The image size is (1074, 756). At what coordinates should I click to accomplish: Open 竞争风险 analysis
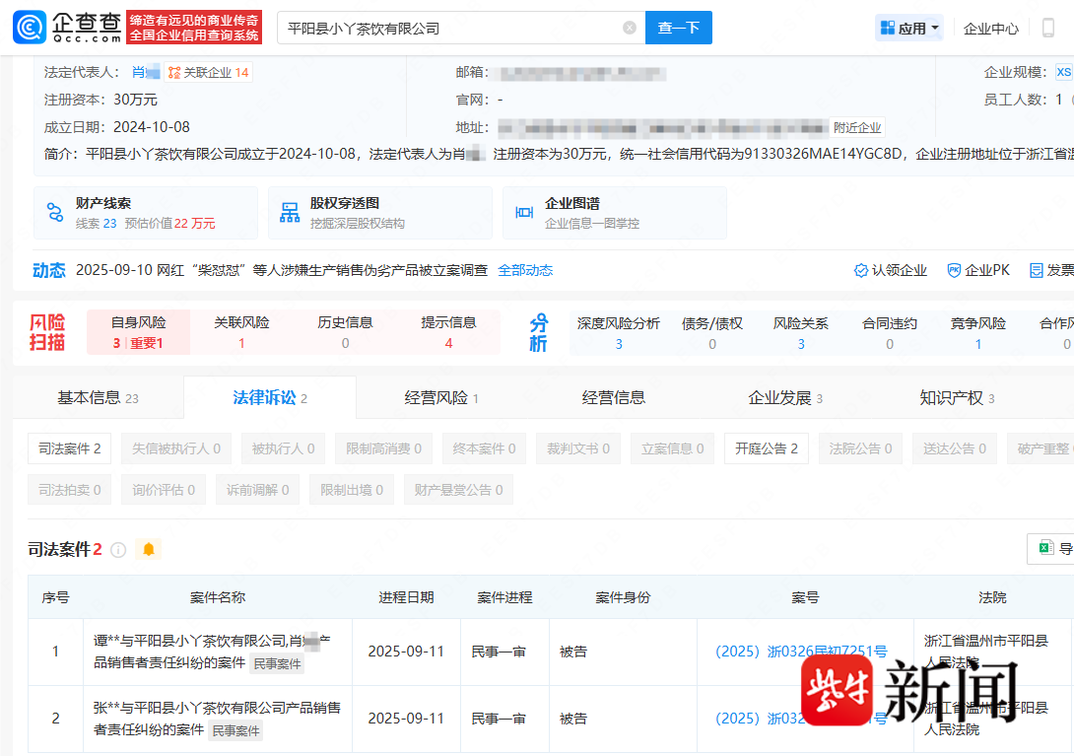pos(978,333)
